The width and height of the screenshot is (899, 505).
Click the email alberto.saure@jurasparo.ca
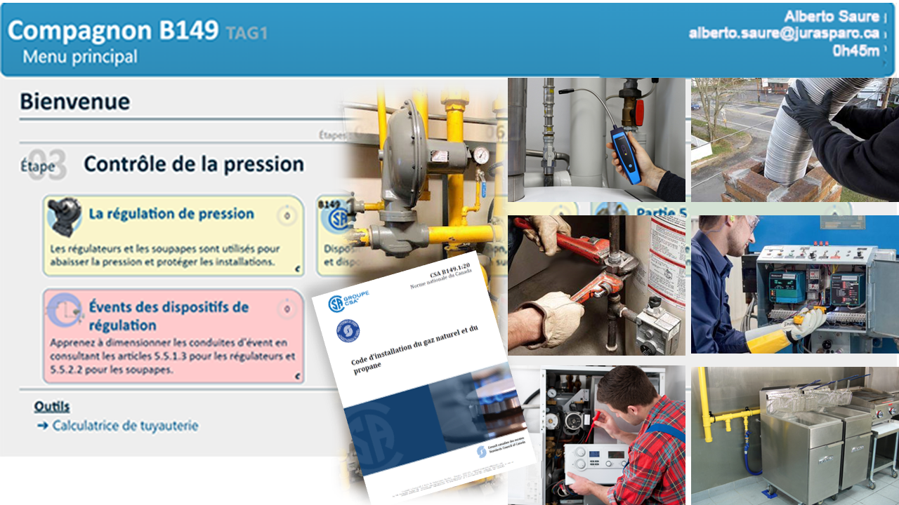click(784, 33)
